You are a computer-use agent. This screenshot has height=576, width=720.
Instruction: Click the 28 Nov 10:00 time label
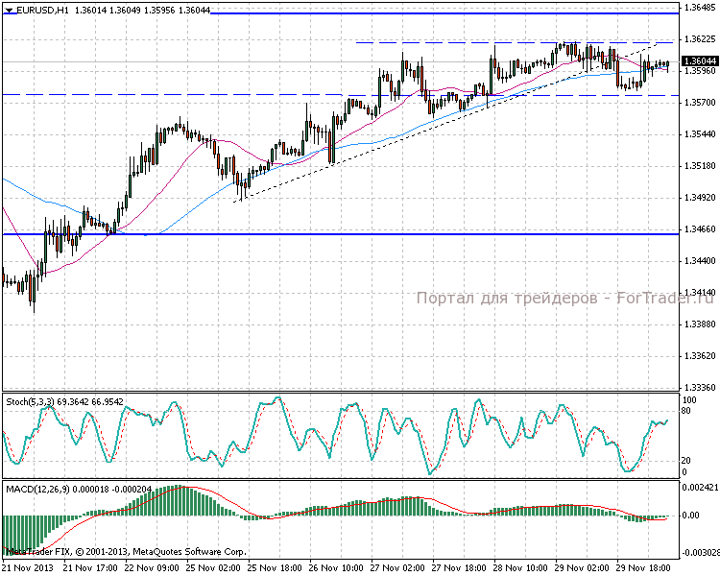click(x=520, y=568)
